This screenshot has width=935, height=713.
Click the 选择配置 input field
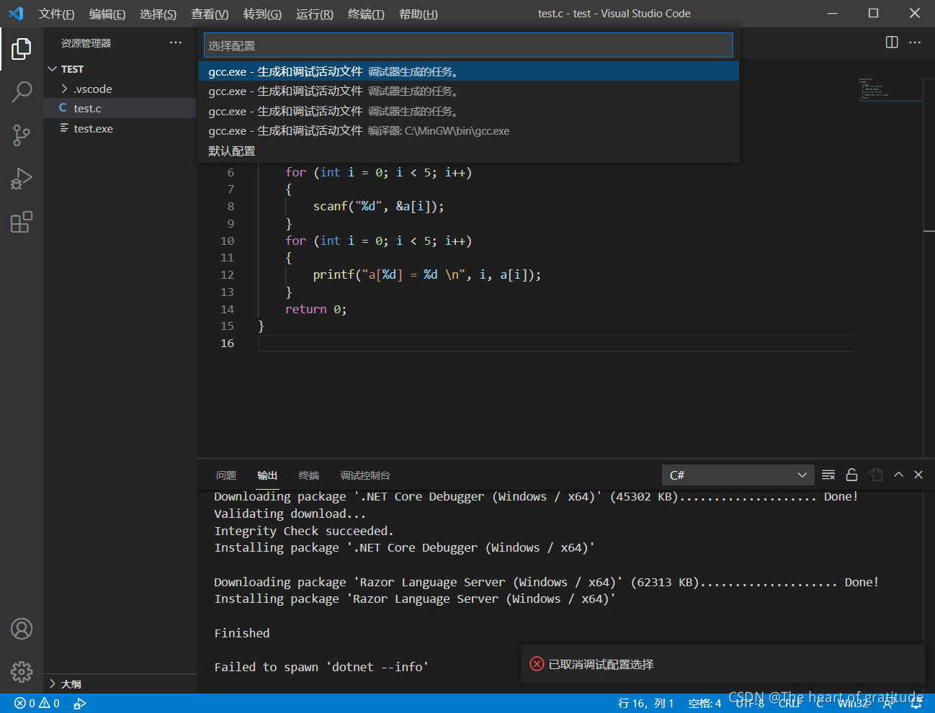[x=468, y=45]
